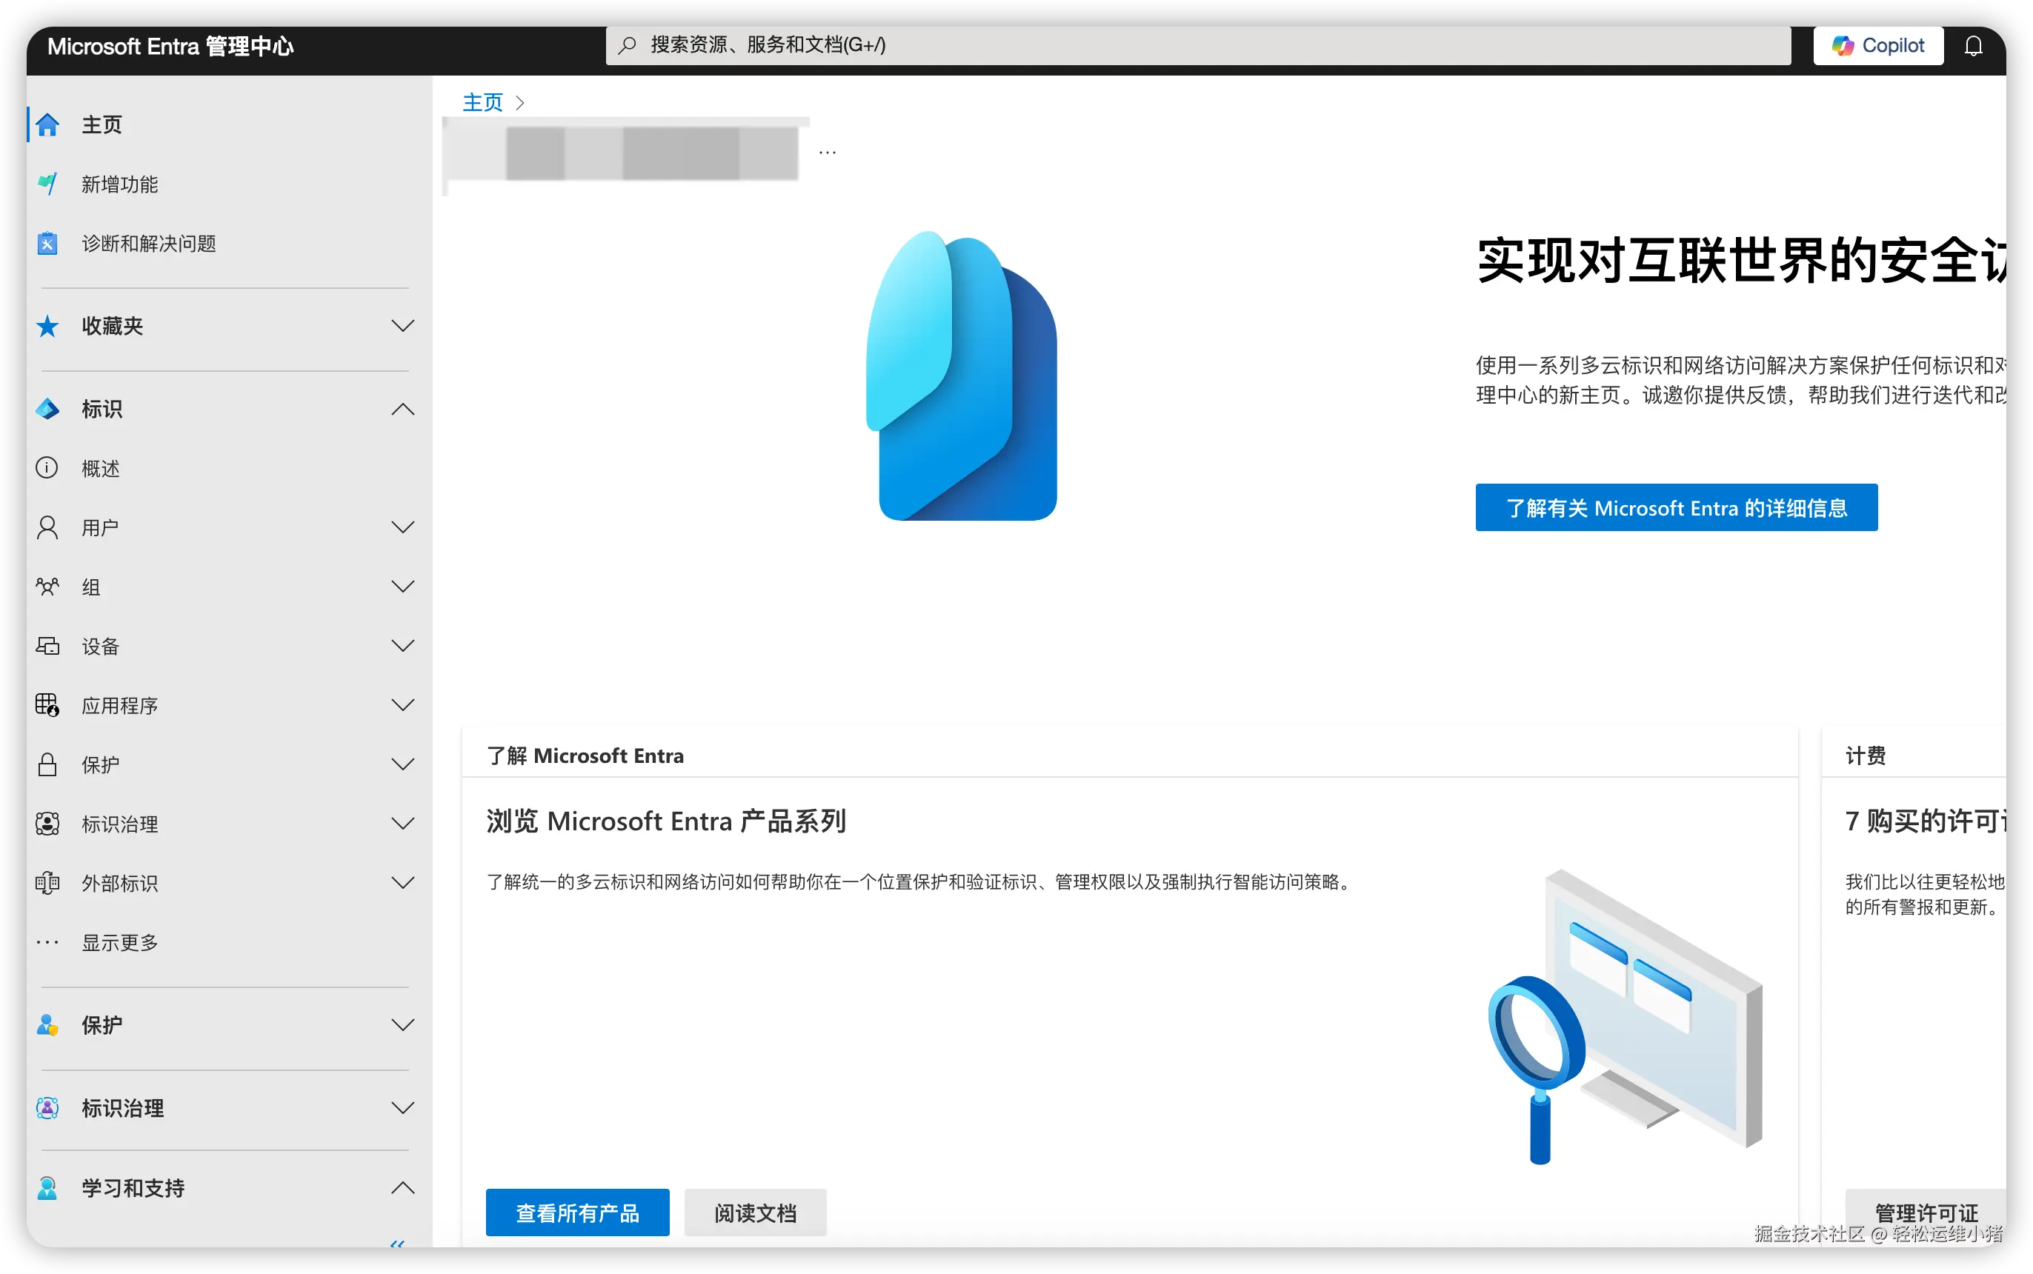
Task: Open 新增功能 via its sidebar icon
Action: tap(48, 184)
